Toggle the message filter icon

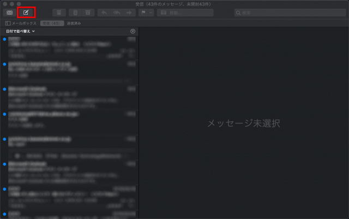pos(133,32)
